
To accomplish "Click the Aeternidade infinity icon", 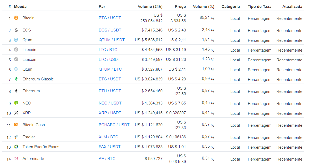I will 16,159.
